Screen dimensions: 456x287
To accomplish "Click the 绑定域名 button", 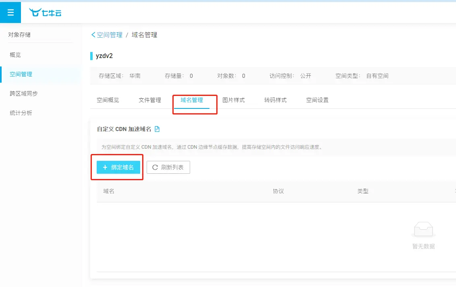I will pos(118,167).
